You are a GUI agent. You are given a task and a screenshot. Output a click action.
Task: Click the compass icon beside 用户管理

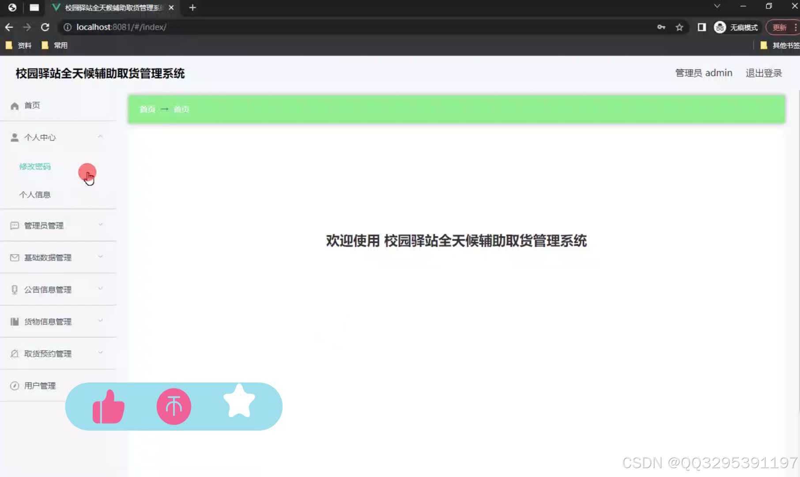point(15,386)
